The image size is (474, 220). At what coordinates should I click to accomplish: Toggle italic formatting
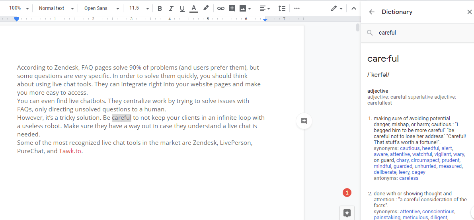171,8
